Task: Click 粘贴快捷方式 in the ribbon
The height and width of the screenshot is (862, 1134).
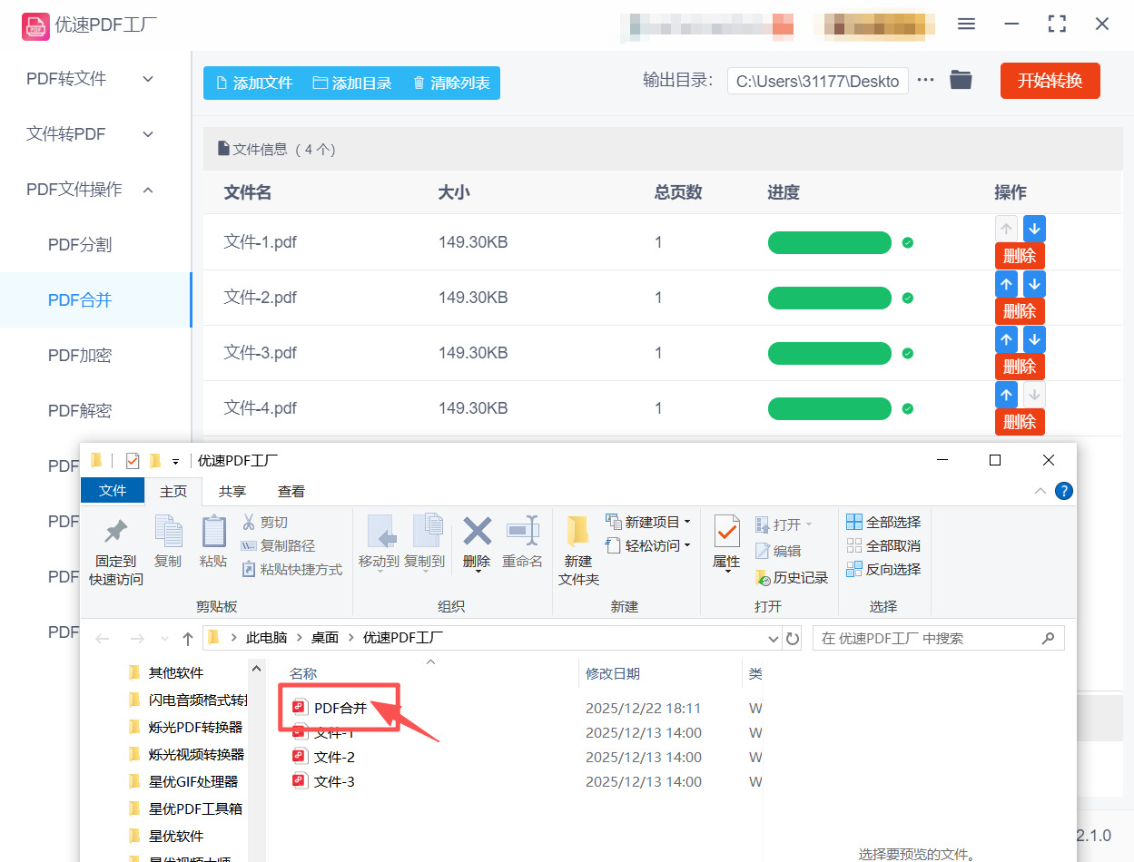Action: (291, 569)
